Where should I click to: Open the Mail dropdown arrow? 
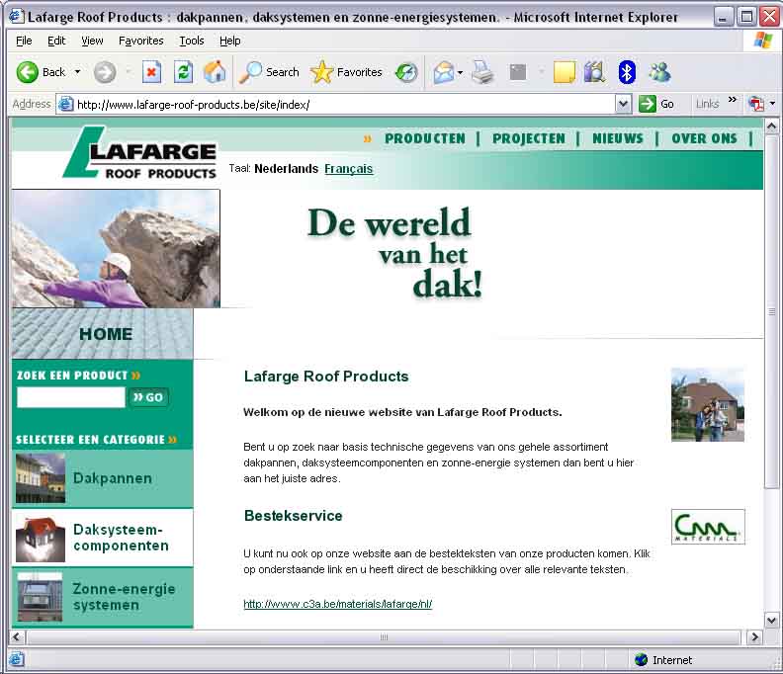coord(461,73)
